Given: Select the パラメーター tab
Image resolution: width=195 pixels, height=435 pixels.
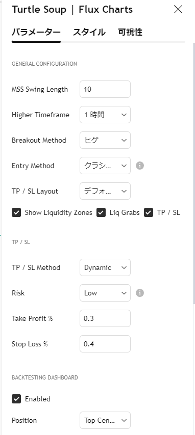Looking at the screenshot, I should click(x=36, y=32).
